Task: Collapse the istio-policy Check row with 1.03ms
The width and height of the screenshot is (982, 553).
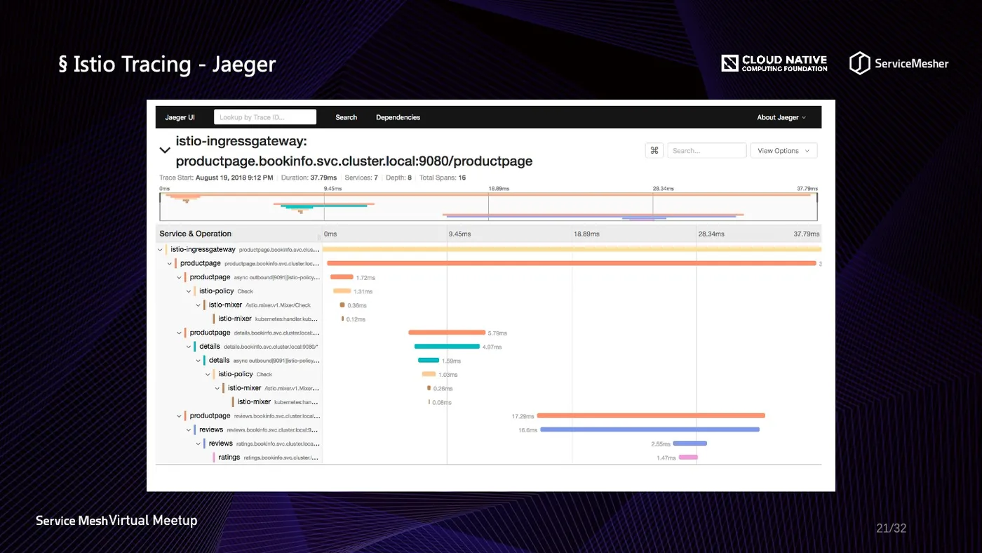Action: coord(207,374)
